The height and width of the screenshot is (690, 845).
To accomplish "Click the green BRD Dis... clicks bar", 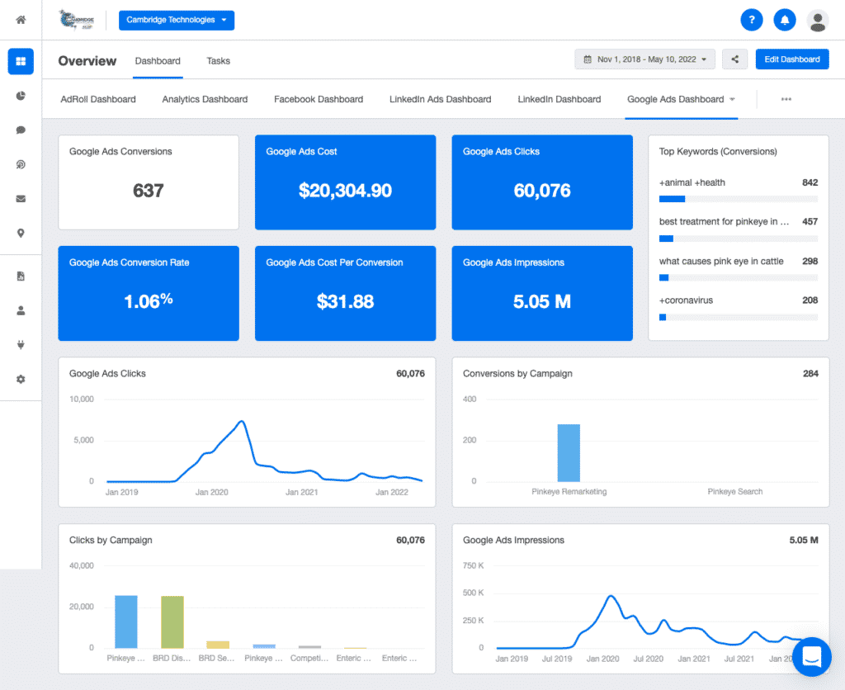I will [x=172, y=622].
